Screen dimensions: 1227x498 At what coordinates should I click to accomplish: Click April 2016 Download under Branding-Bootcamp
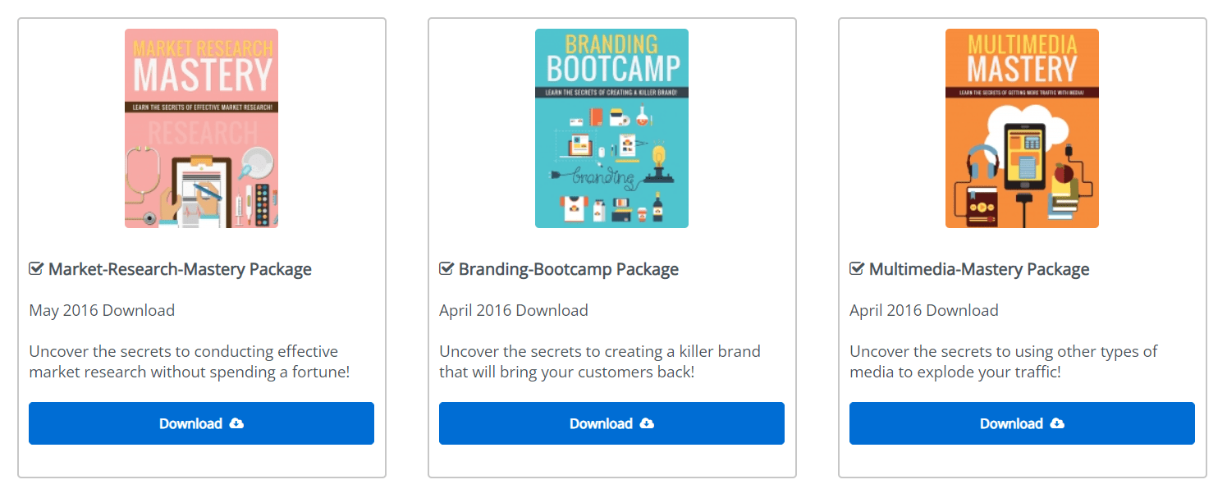514,310
